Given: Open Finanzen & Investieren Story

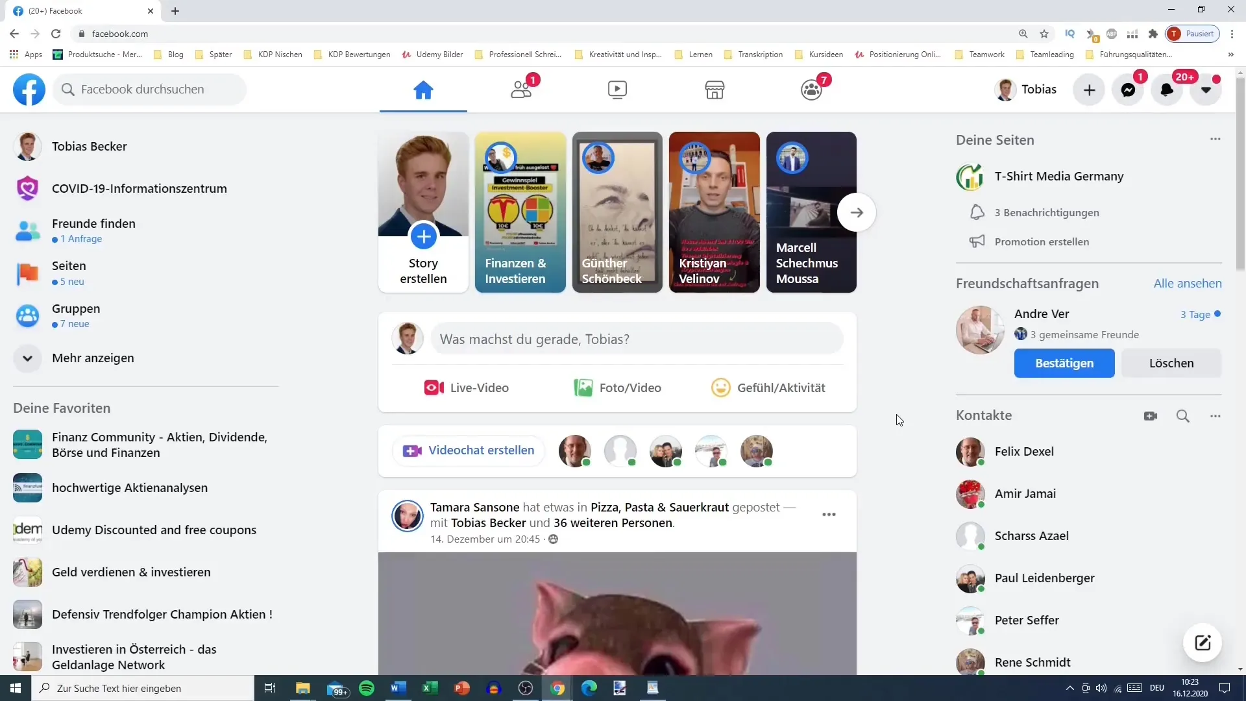Looking at the screenshot, I should coord(520,212).
